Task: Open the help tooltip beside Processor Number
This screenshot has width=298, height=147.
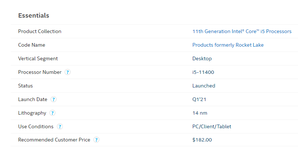Action: click(x=68, y=72)
